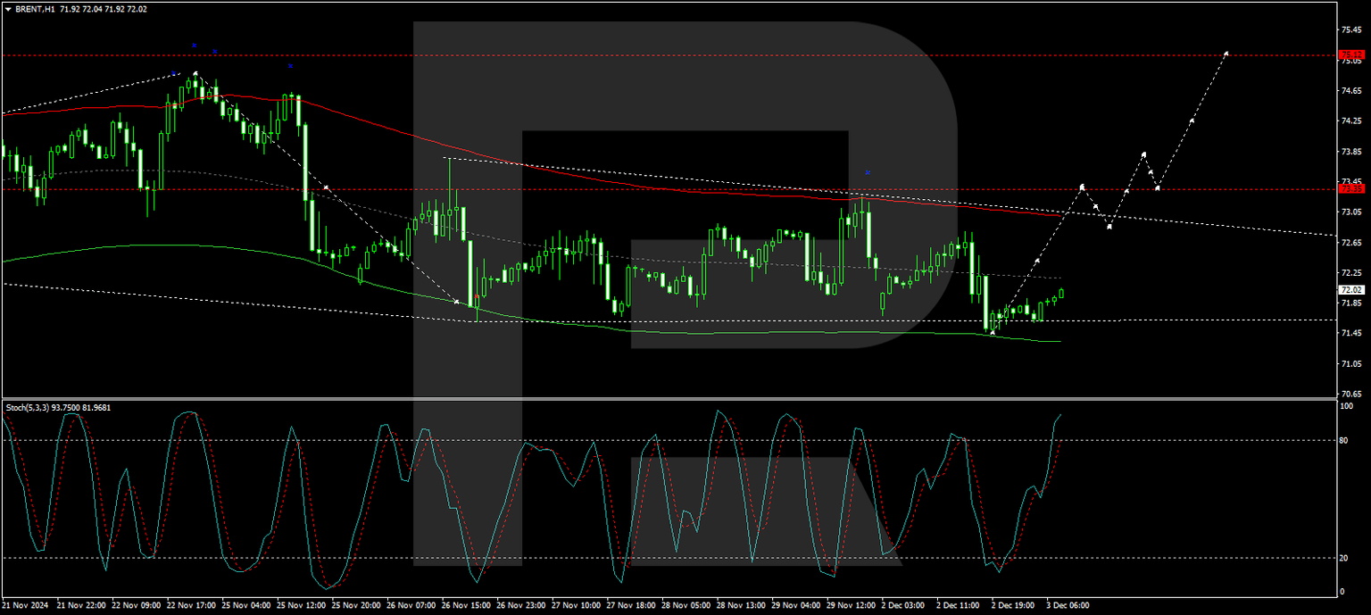Open the chart menu triangle beside BRENT,H1
The height and width of the screenshot is (615, 1371).
point(8,8)
